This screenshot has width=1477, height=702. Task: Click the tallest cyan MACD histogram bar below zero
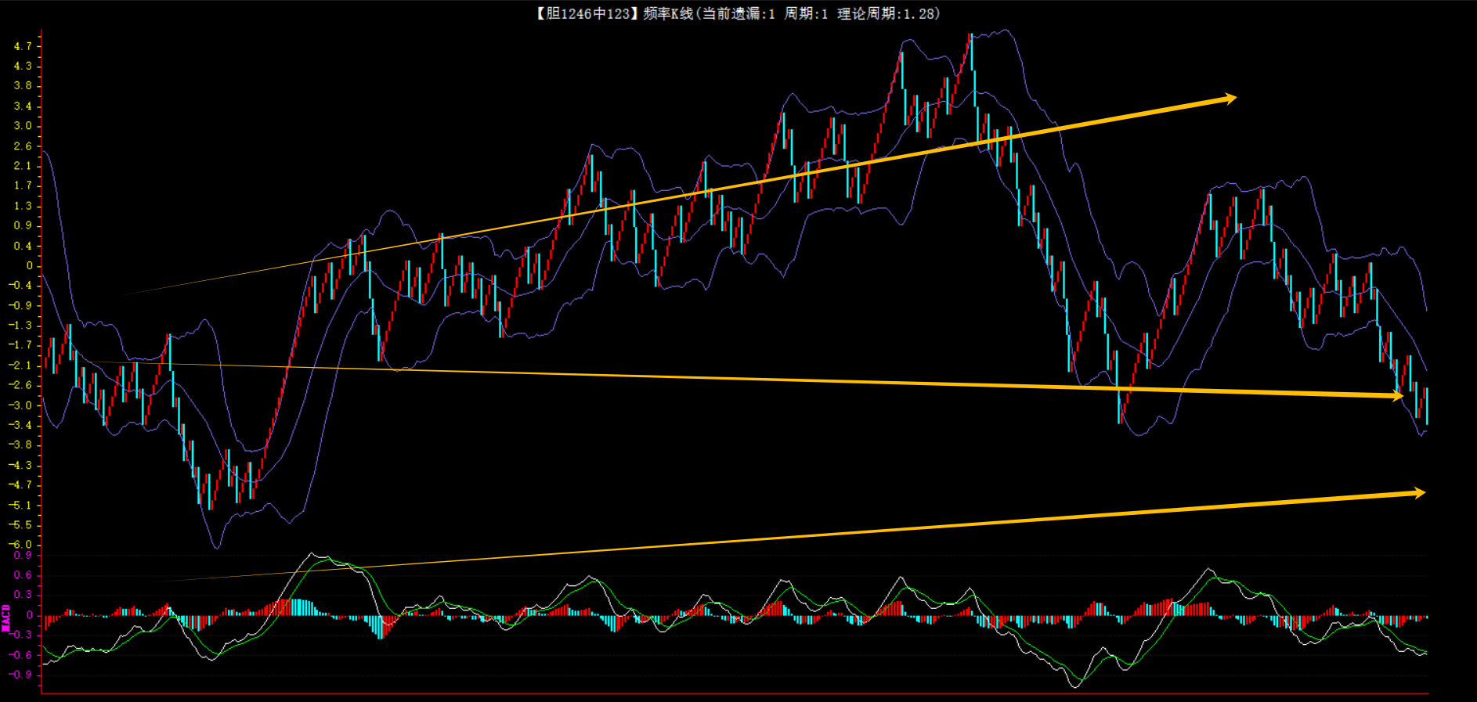pyautogui.click(x=380, y=628)
